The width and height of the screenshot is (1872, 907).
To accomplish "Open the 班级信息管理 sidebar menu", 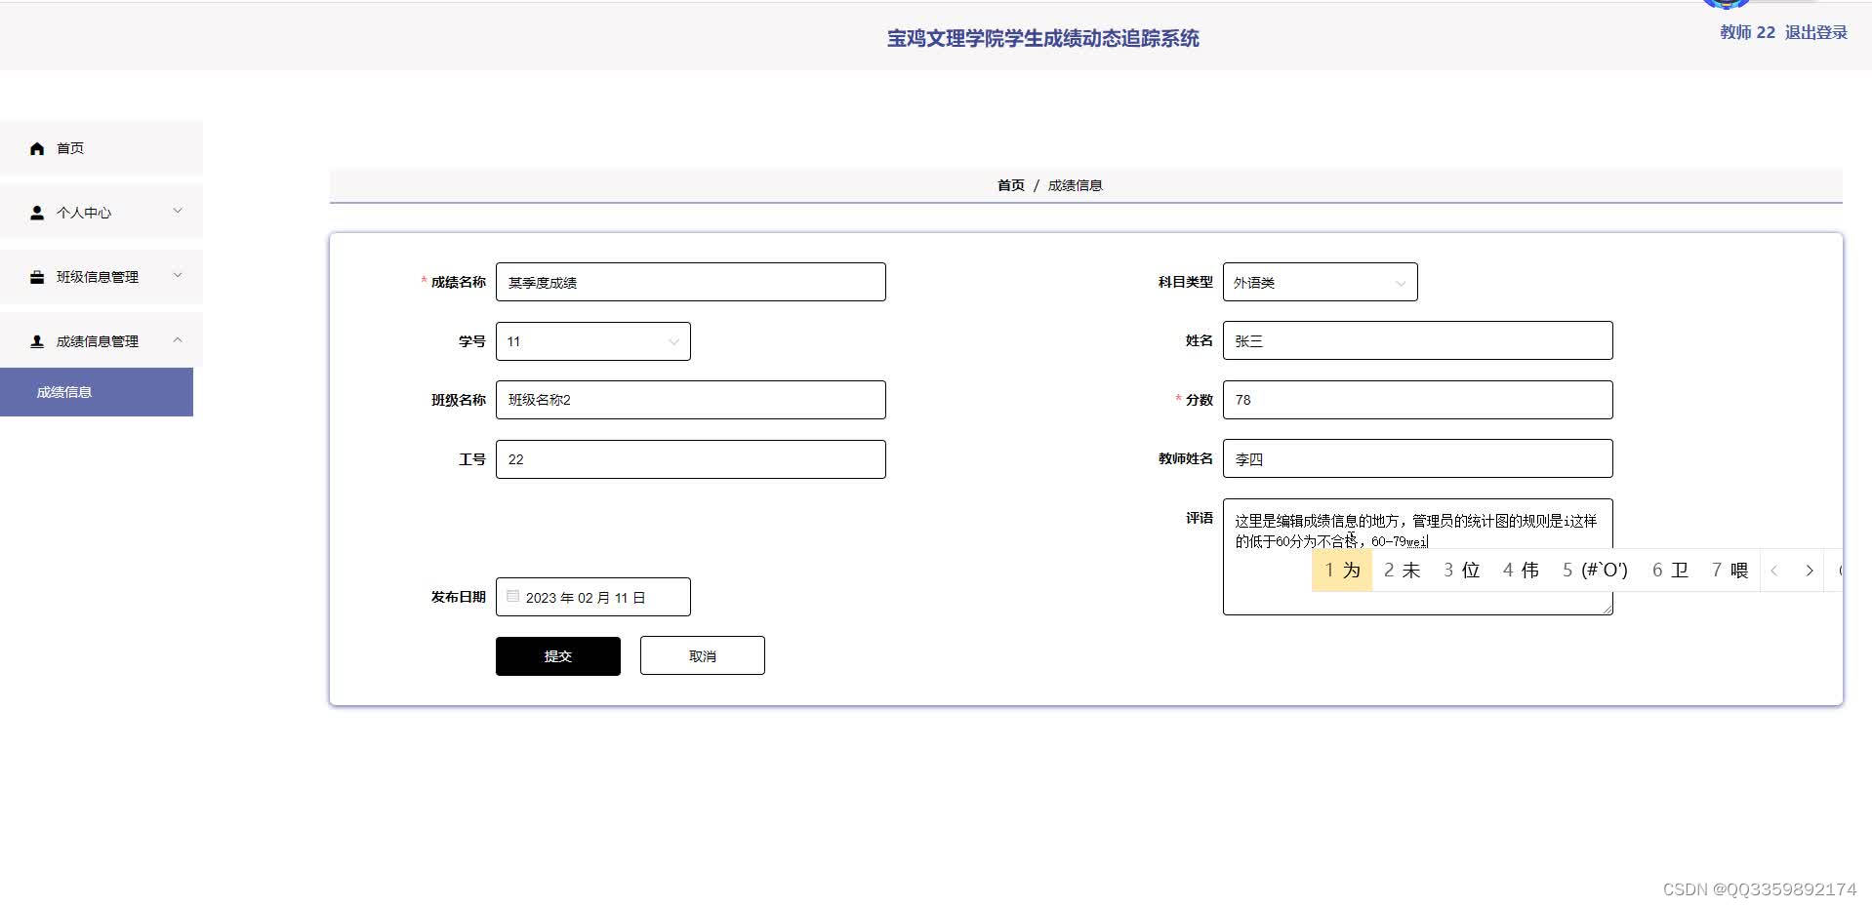I will 102,277.
